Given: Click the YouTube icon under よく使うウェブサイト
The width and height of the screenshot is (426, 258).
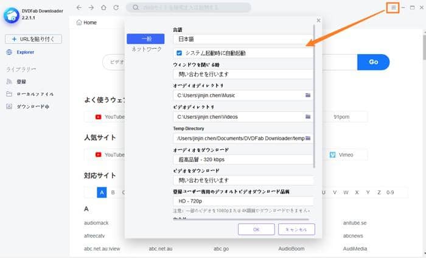Looking at the screenshot, I should tap(99, 117).
